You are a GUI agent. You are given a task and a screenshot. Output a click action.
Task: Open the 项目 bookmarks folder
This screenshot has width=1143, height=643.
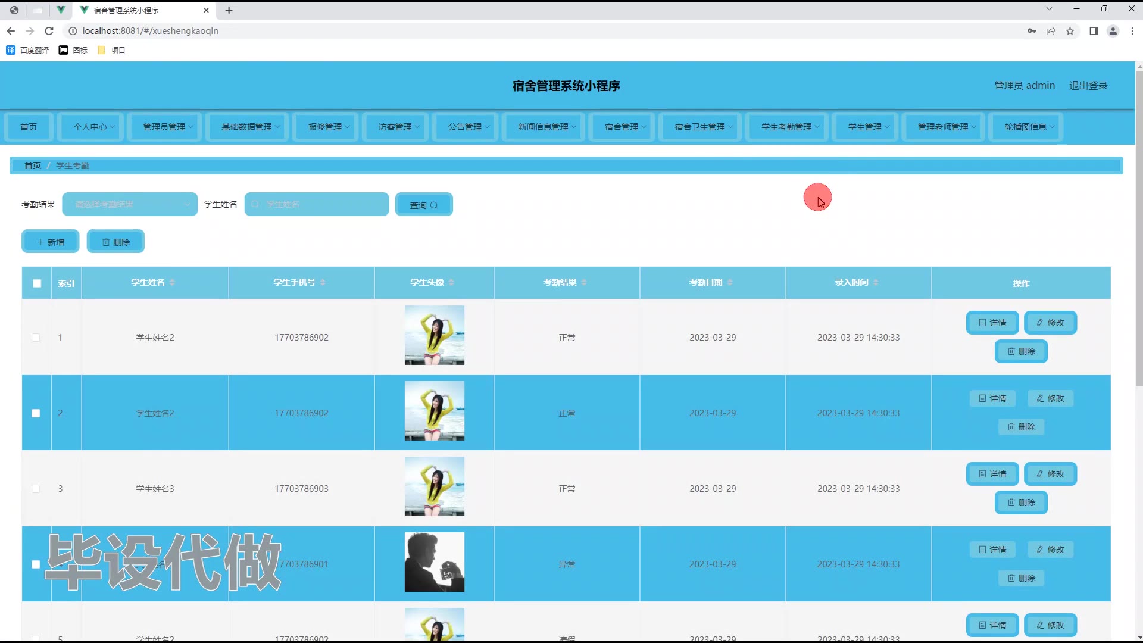(x=111, y=50)
